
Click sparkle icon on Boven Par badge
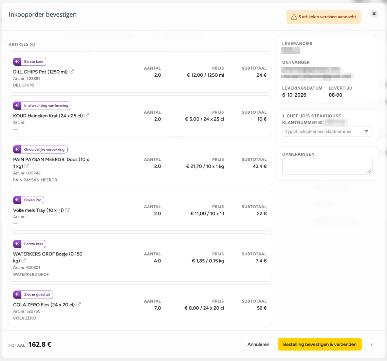tap(17, 200)
